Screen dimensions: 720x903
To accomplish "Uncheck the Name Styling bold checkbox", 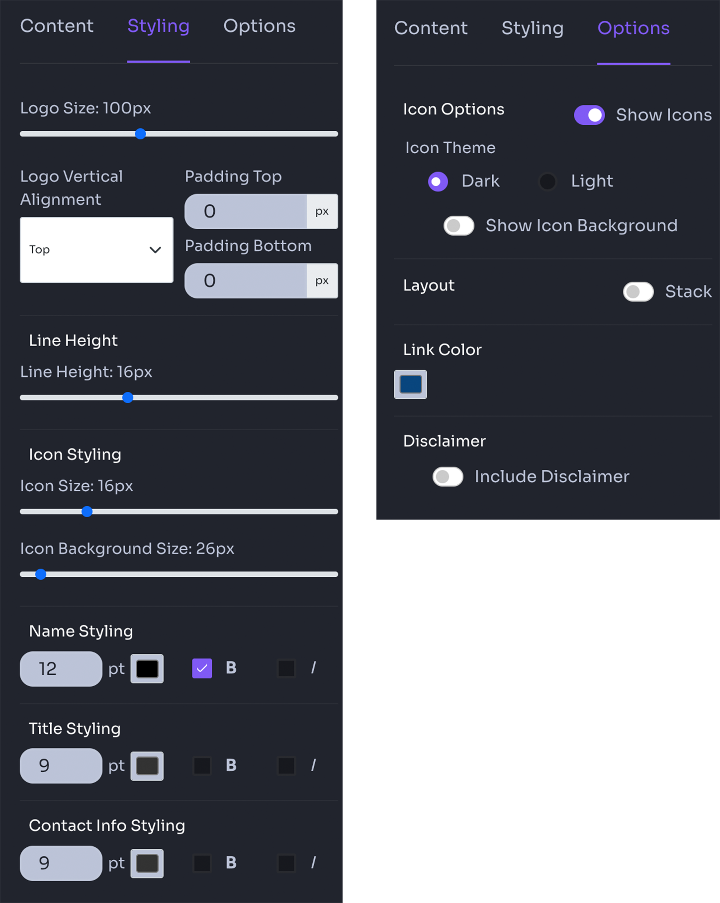I will [x=202, y=668].
